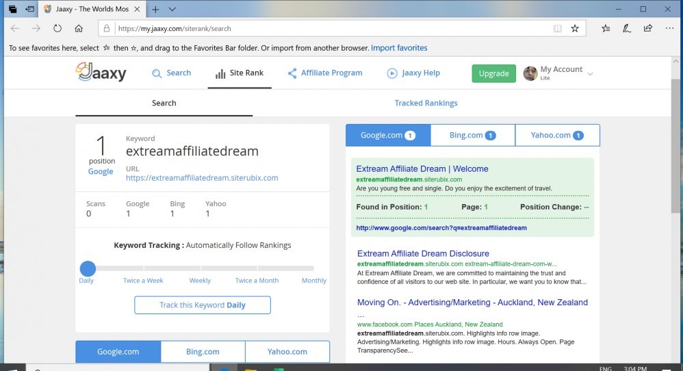Select the Monthly frequency
The width and height of the screenshot is (683, 371).
[313, 281]
